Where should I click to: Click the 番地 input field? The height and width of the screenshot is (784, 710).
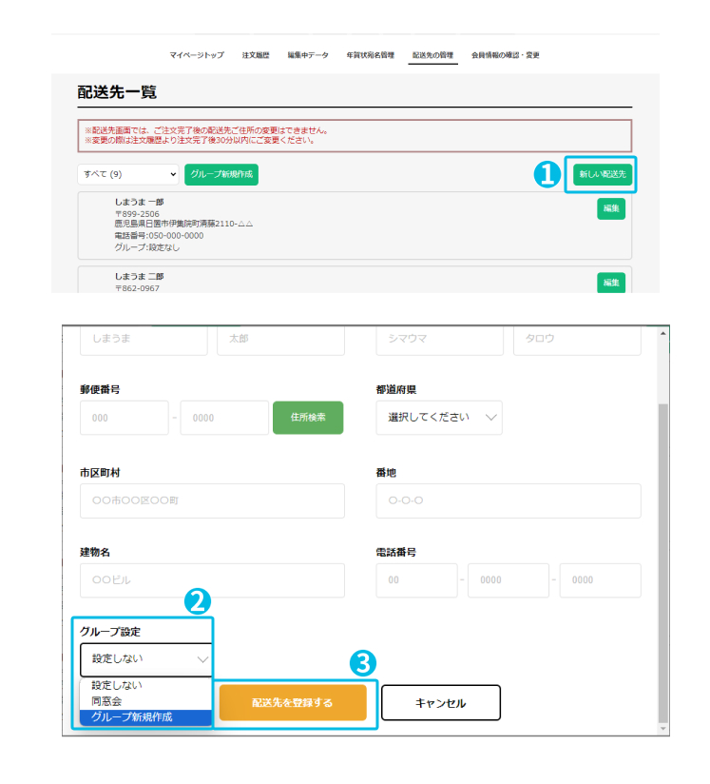pyautogui.click(x=509, y=500)
